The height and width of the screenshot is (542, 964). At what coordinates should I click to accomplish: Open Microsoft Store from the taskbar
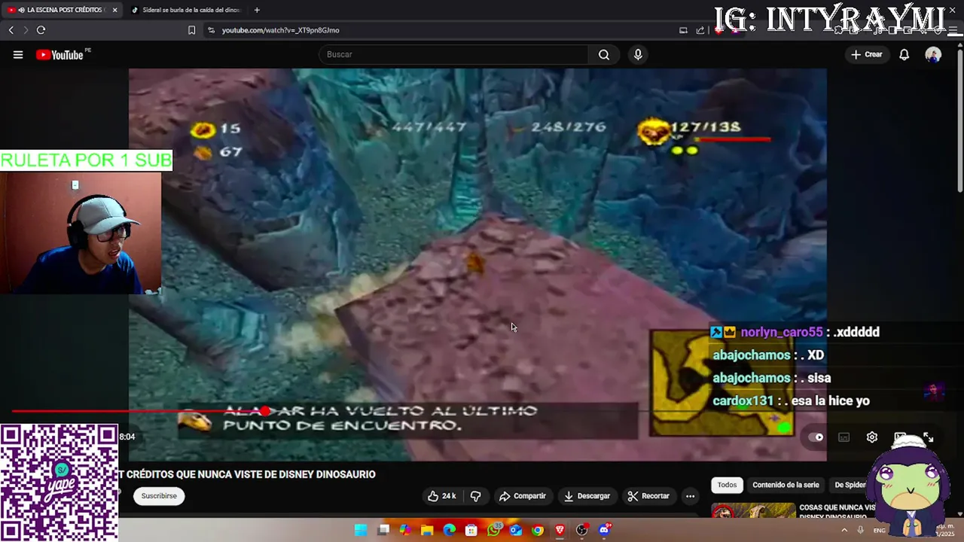471,530
